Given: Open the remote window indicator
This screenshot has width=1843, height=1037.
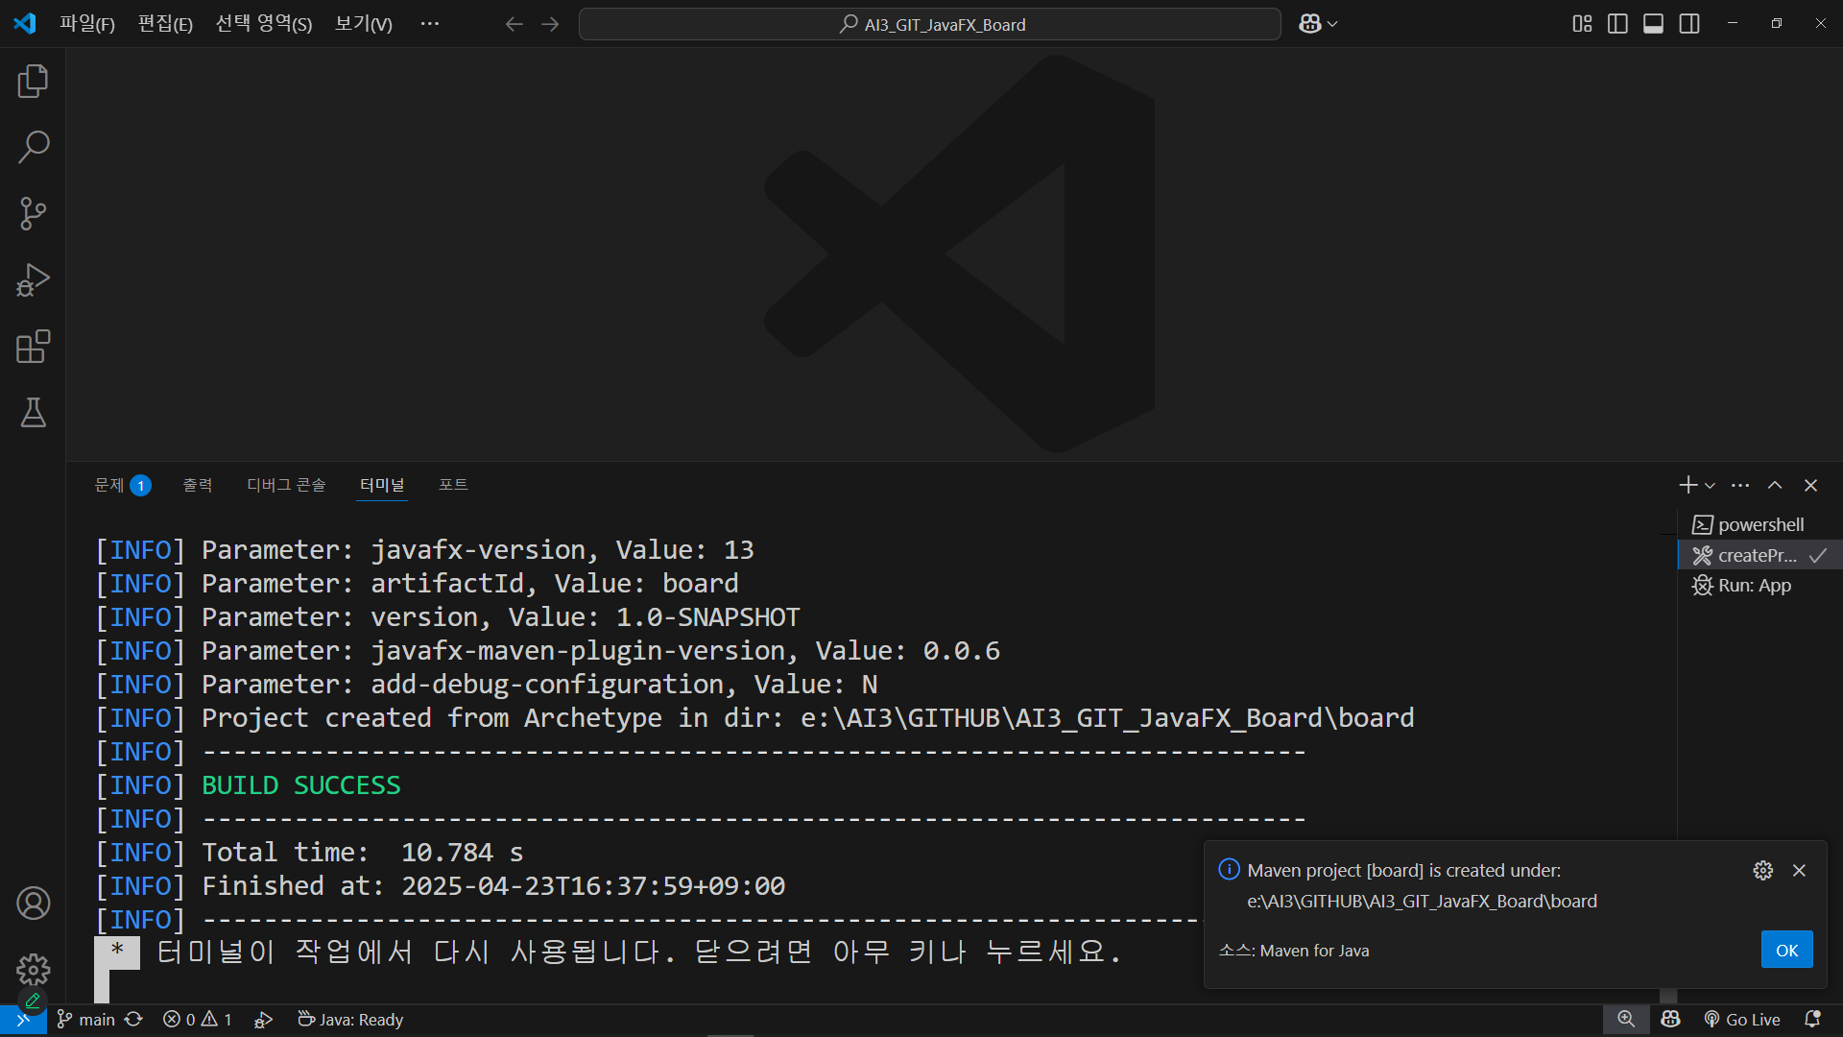Looking at the screenshot, I should [23, 1020].
